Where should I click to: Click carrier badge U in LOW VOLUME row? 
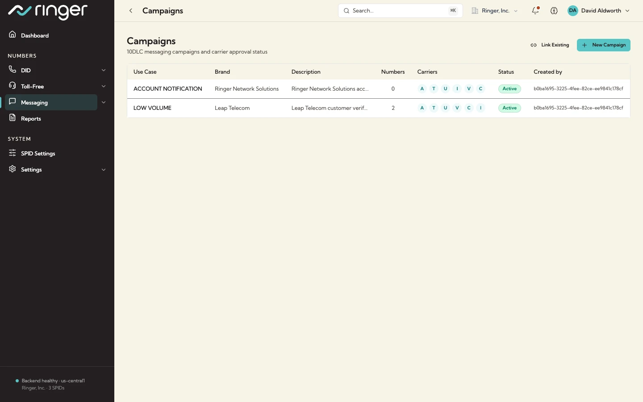pyautogui.click(x=445, y=108)
